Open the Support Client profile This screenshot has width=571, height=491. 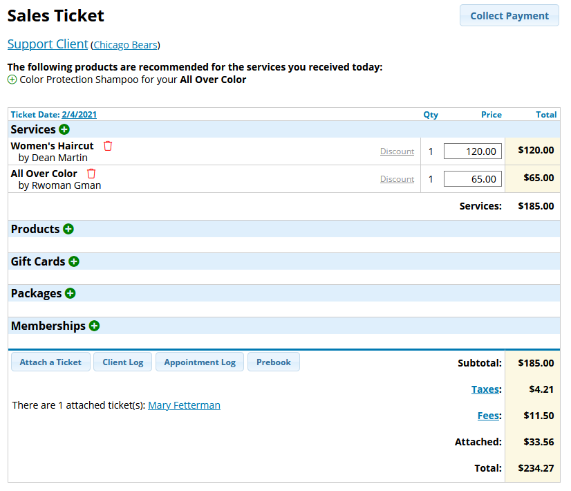pyautogui.click(x=47, y=44)
